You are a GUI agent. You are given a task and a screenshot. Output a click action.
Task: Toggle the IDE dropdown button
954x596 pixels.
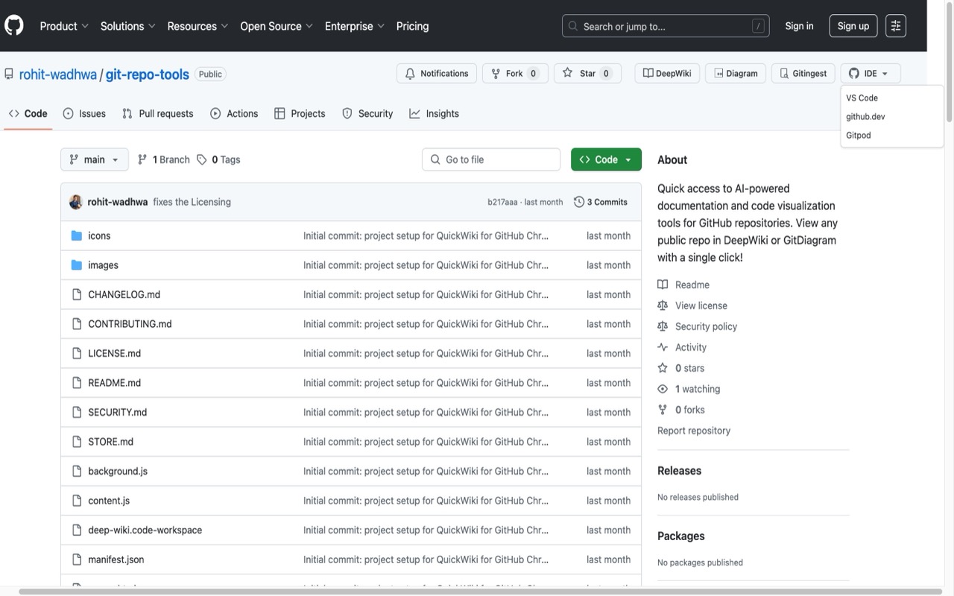click(x=871, y=74)
